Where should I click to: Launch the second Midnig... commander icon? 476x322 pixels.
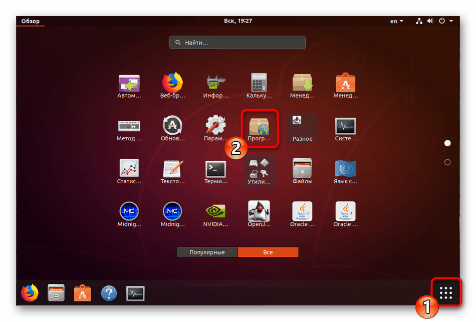tap(172, 215)
